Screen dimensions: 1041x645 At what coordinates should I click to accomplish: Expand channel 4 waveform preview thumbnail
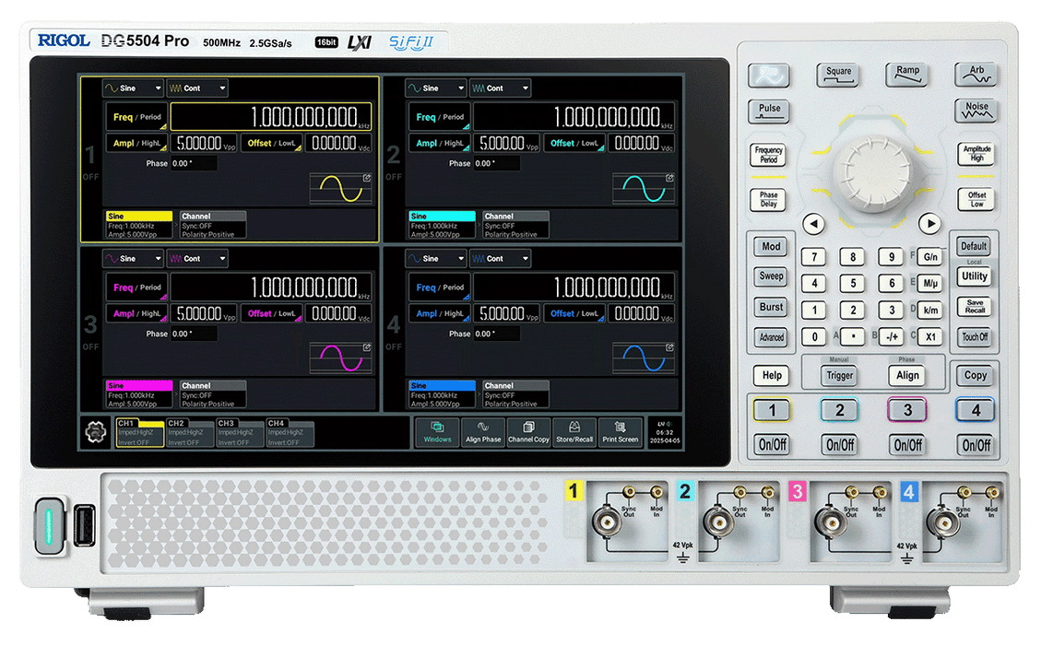(644, 358)
